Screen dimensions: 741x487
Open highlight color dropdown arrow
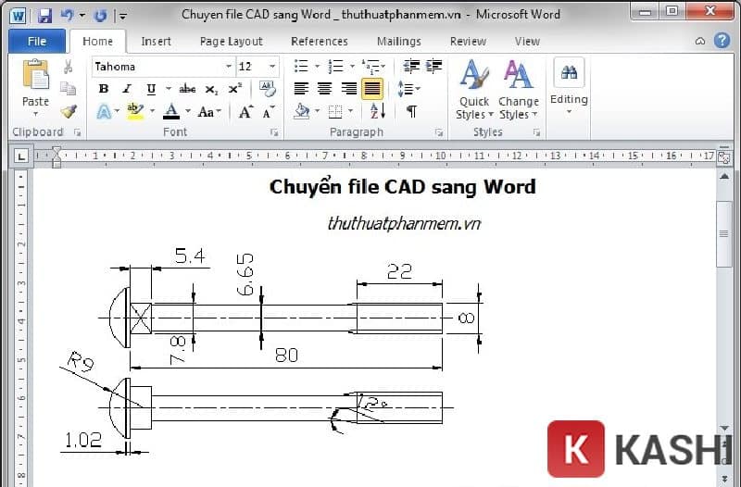point(152,111)
